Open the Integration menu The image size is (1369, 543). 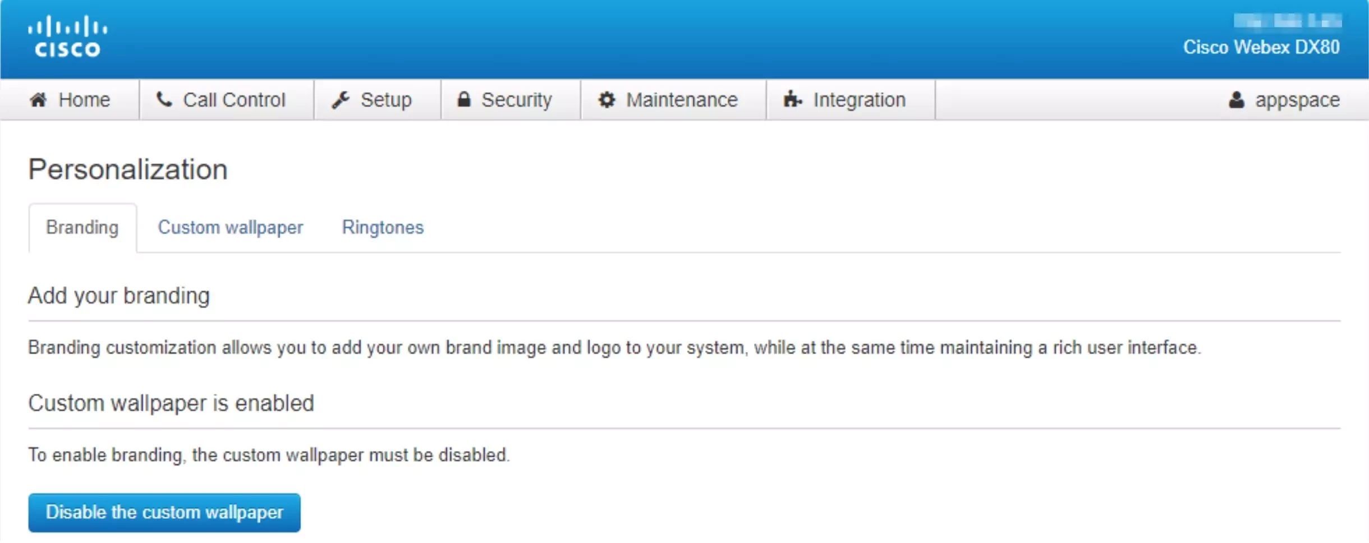851,100
